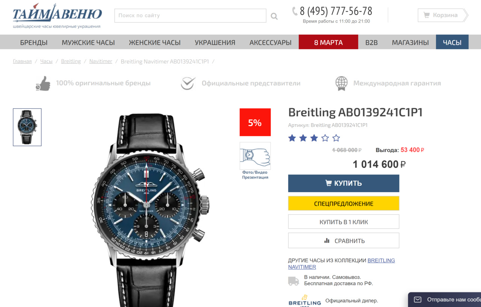Click the search magnifier icon

274,16
